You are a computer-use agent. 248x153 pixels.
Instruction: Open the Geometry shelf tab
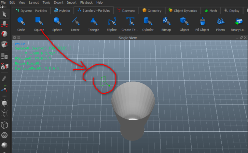[152, 11]
